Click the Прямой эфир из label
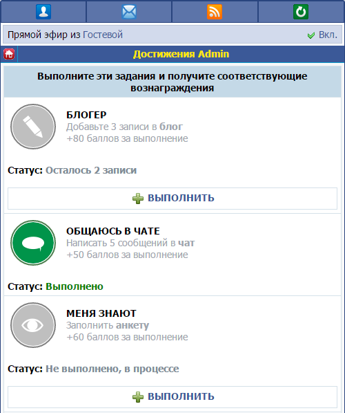Image resolution: width=345 pixels, height=413 pixels. coord(44,35)
